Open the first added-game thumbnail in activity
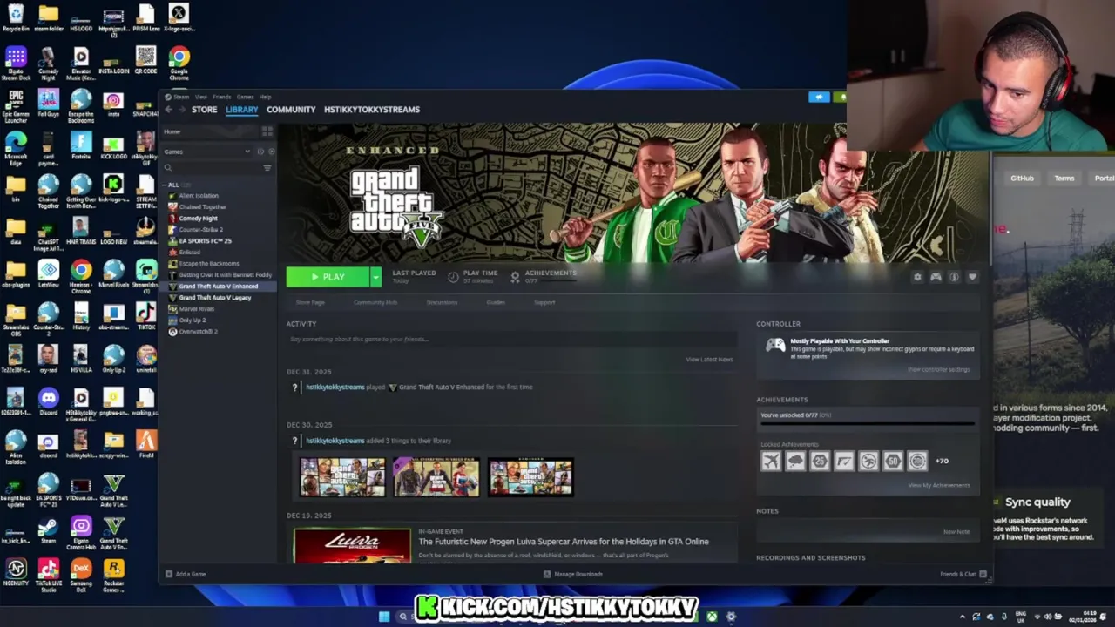This screenshot has width=1115, height=627. (341, 477)
